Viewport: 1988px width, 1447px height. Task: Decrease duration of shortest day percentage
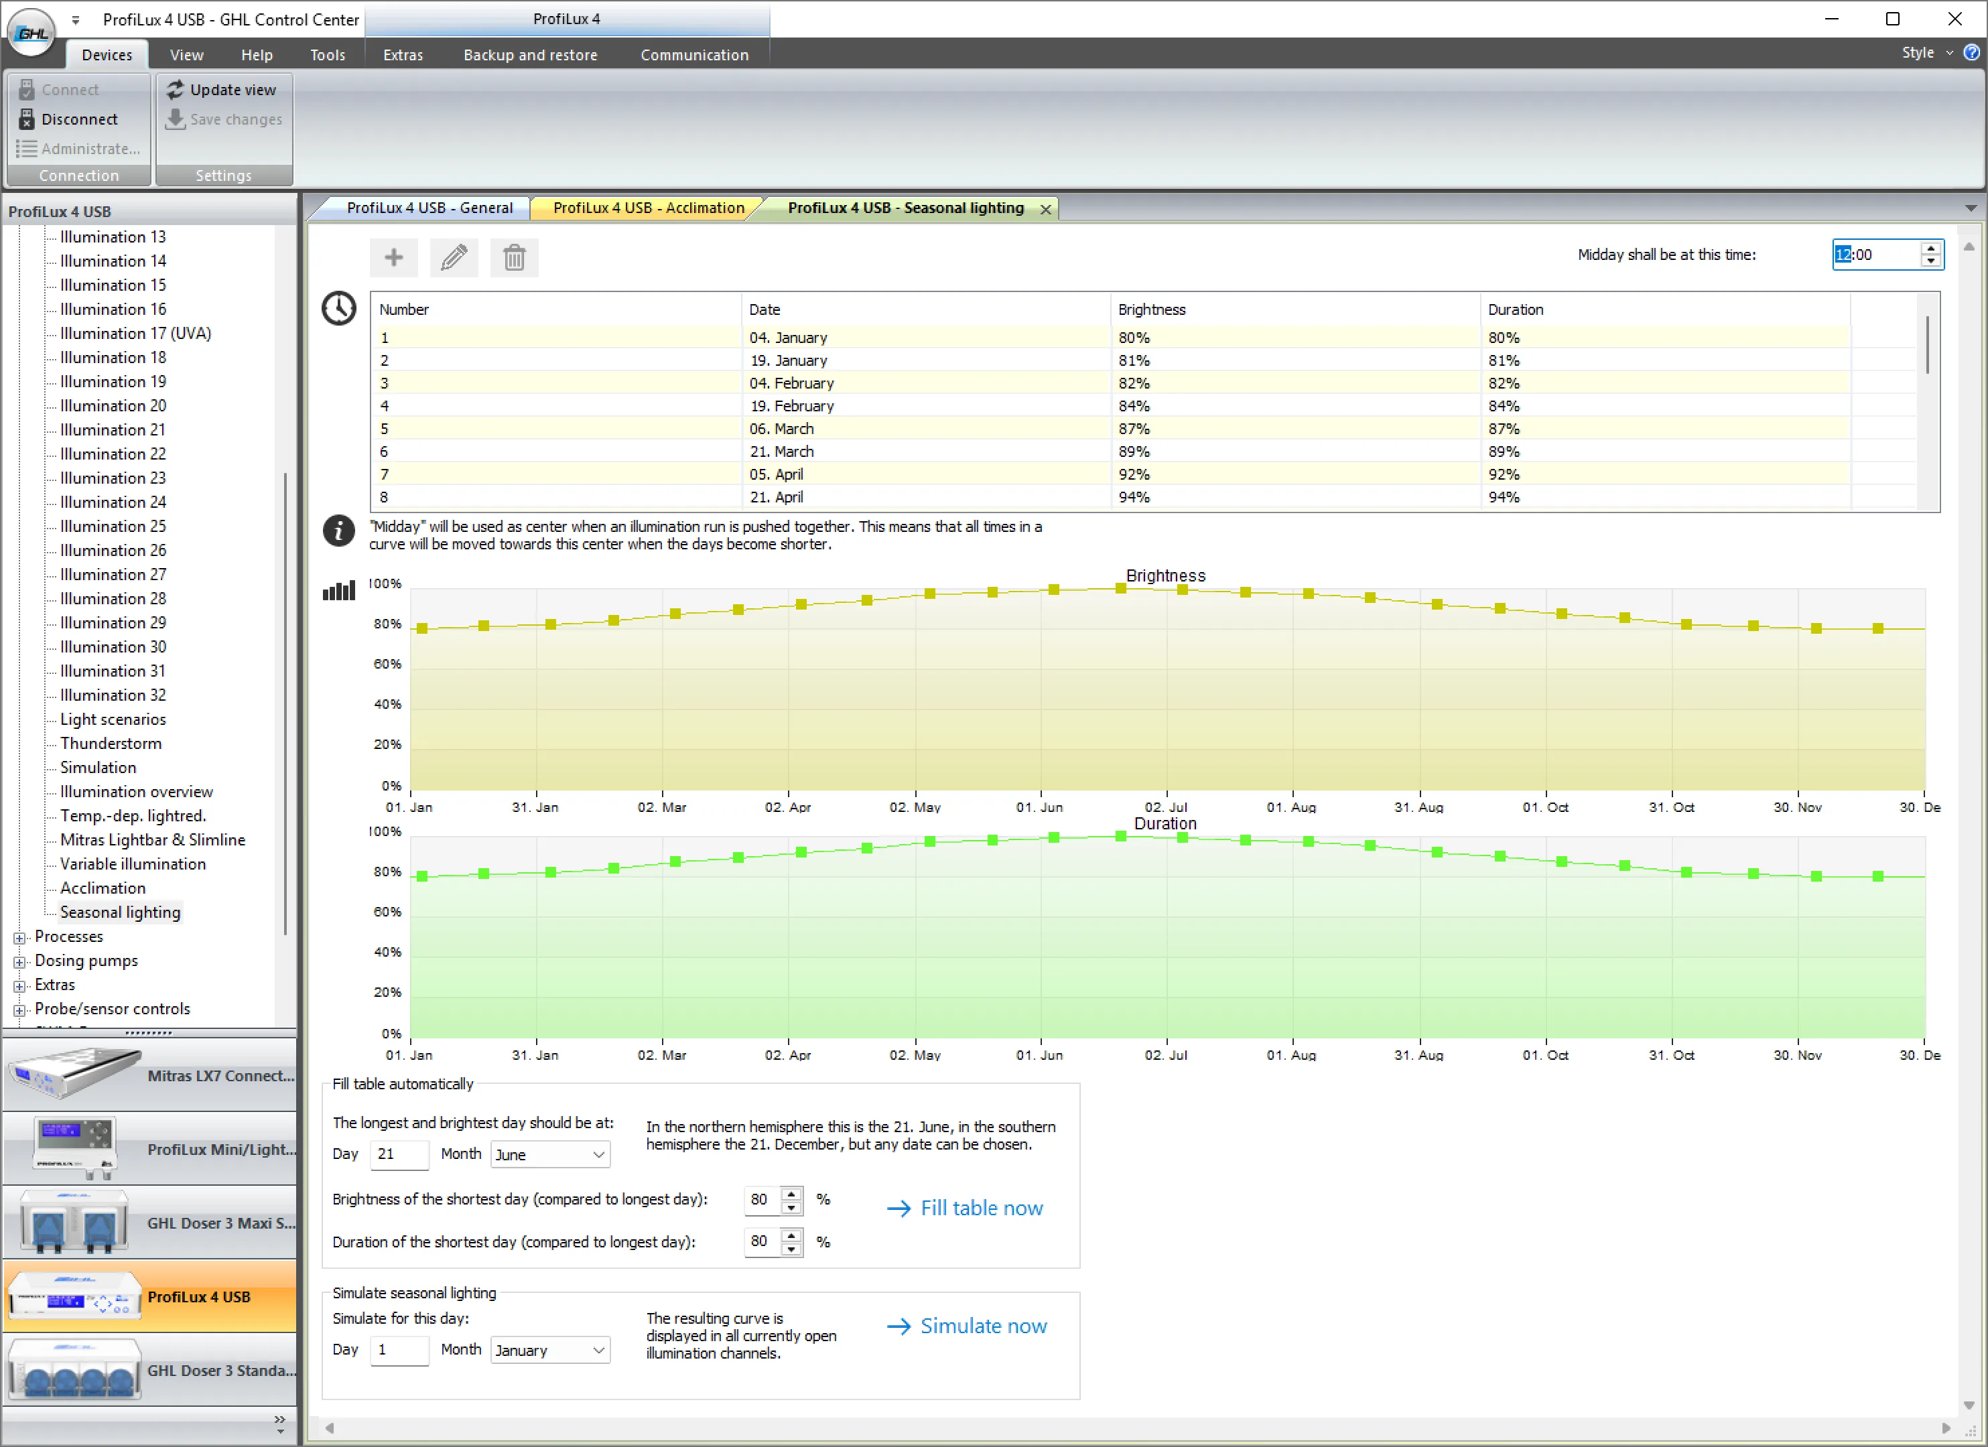791,1249
